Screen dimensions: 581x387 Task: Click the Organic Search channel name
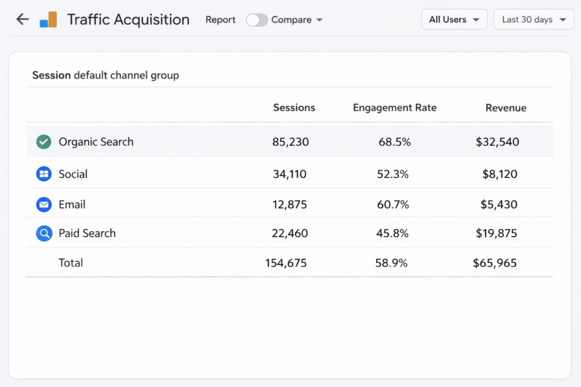click(x=96, y=142)
